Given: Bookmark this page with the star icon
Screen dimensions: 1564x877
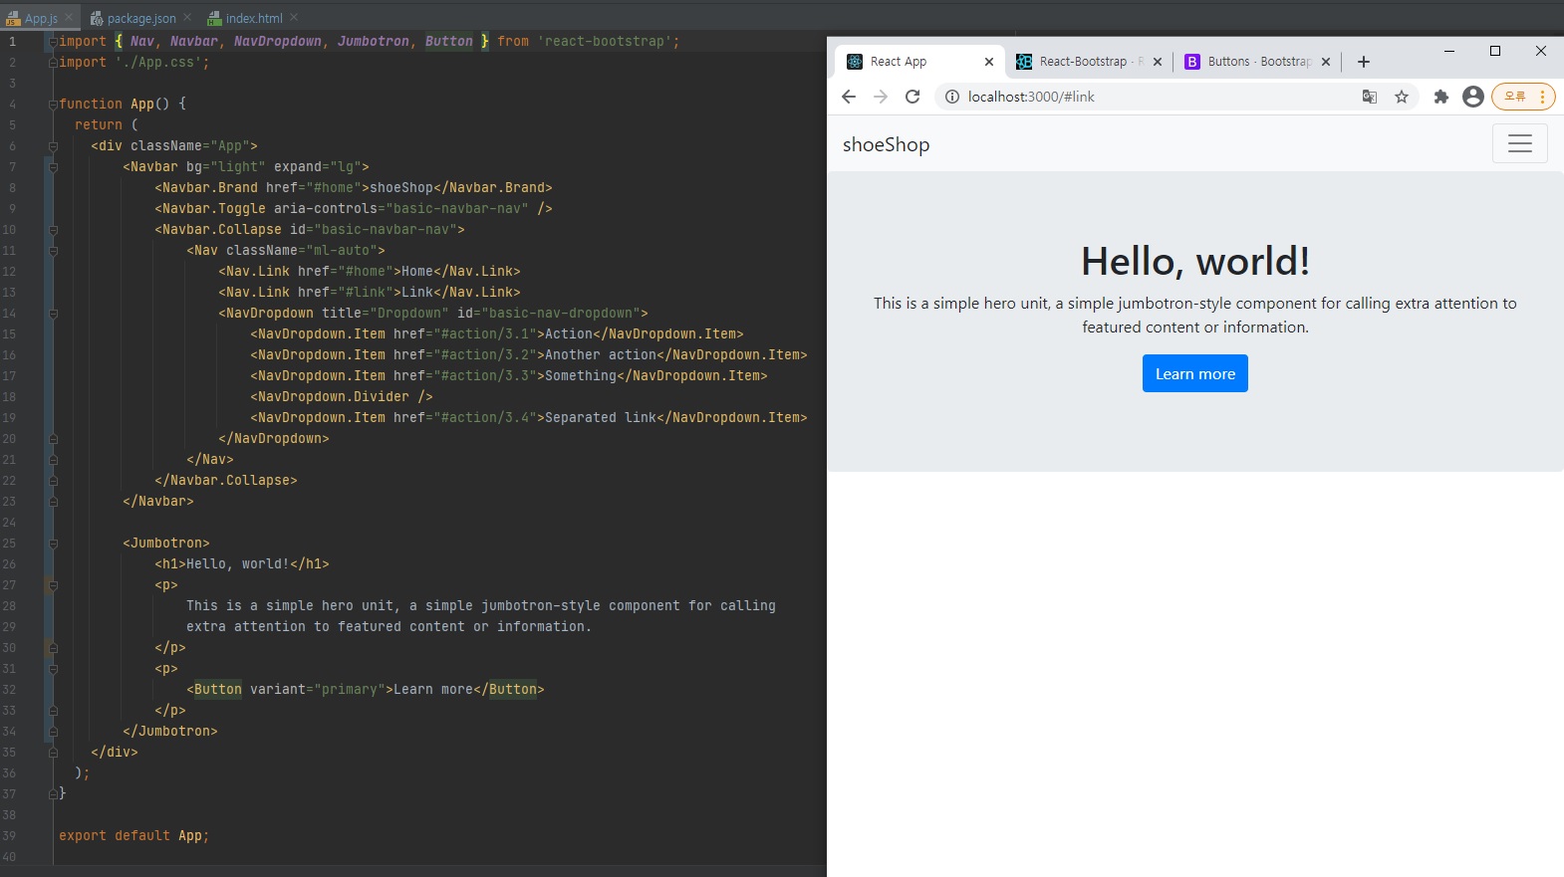Looking at the screenshot, I should click(x=1402, y=97).
